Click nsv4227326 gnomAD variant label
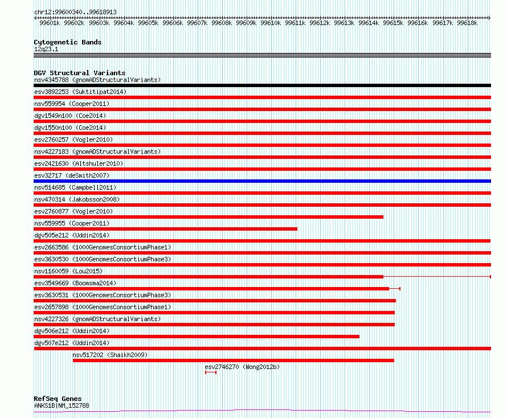The height and width of the screenshot is (418, 507). (97, 319)
